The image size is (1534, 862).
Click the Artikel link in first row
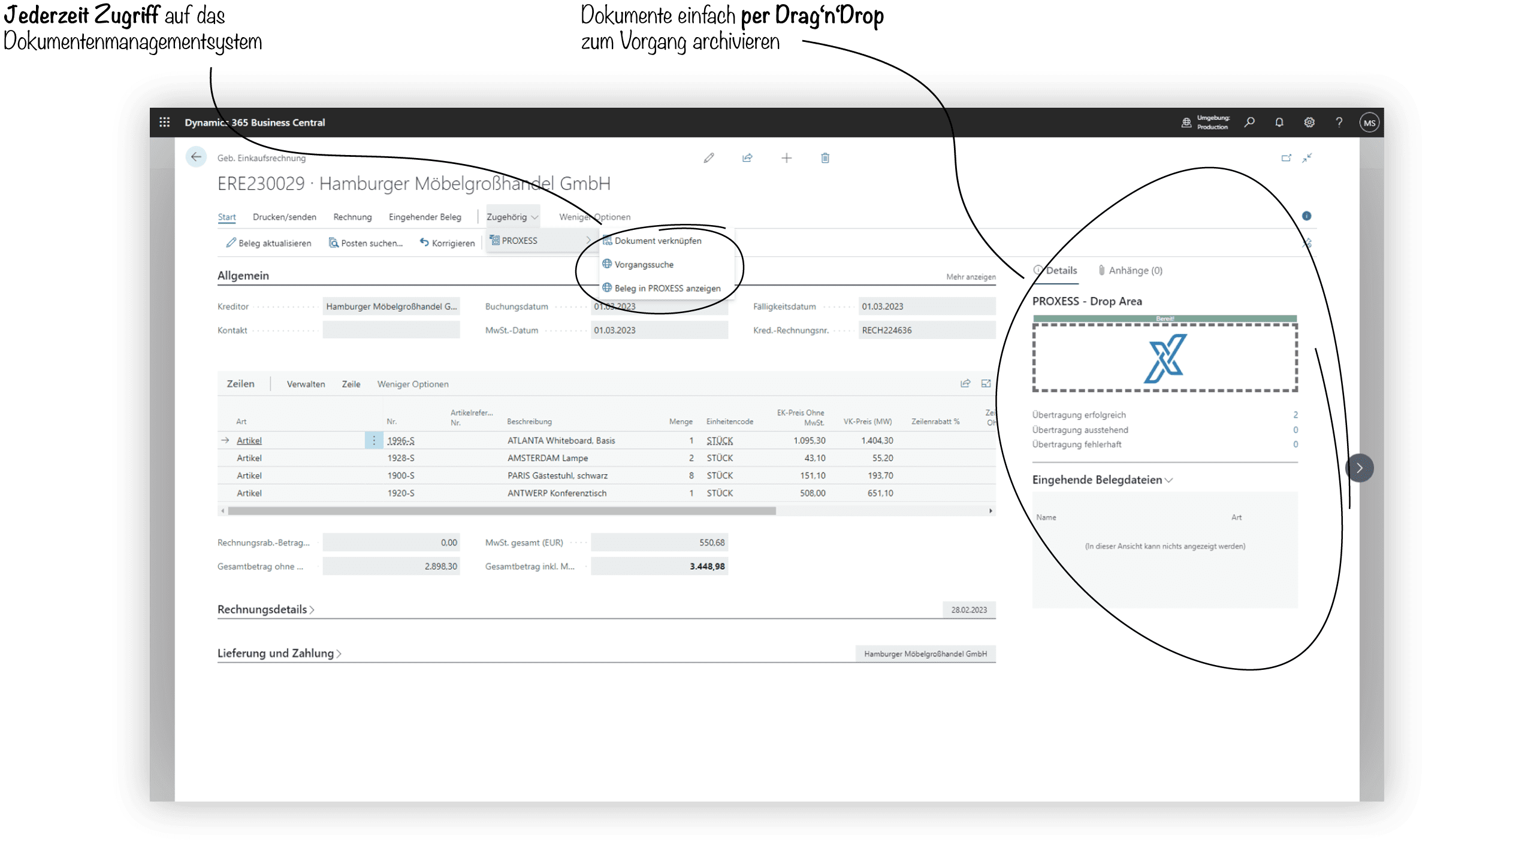249,441
